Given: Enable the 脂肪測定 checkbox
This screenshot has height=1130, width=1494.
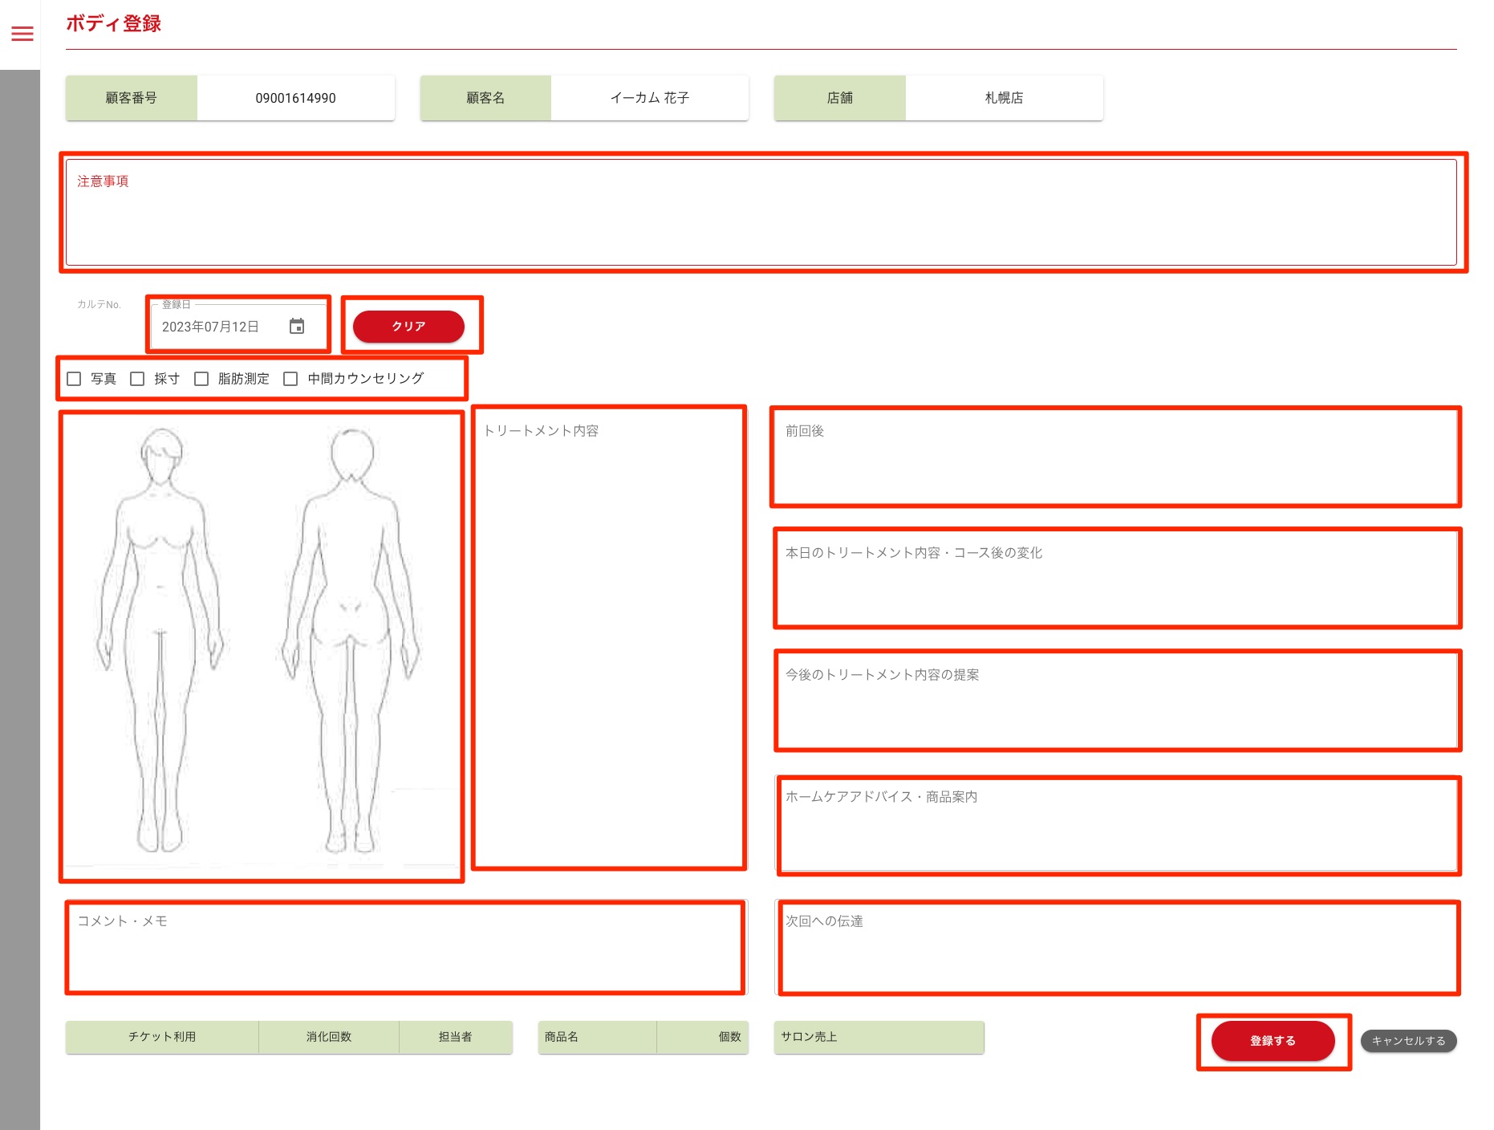Looking at the screenshot, I should click(x=202, y=379).
